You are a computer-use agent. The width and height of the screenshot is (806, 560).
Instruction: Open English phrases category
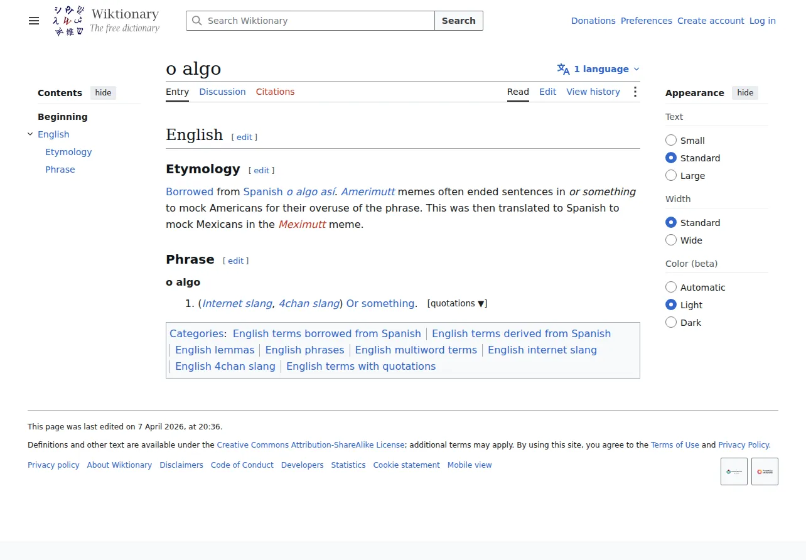click(x=304, y=350)
